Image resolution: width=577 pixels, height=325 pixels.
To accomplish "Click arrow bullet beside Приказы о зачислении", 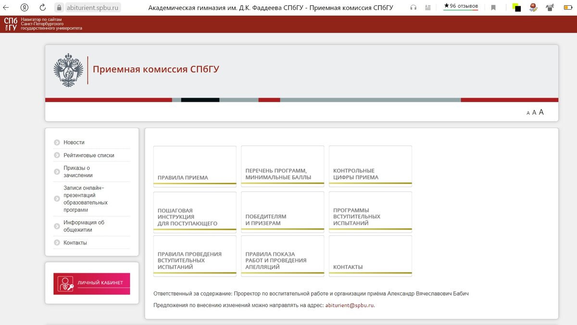I will [57, 172].
